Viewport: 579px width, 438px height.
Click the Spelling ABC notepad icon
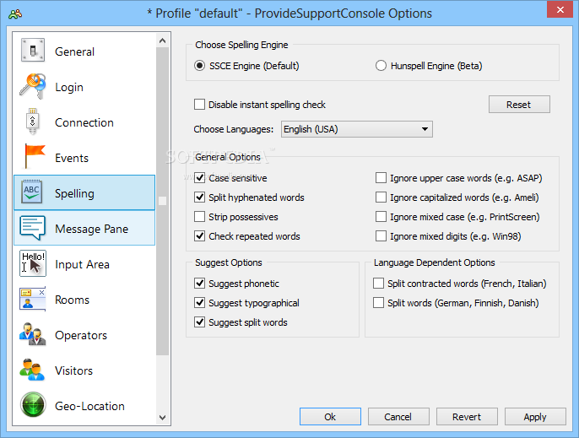point(32,192)
